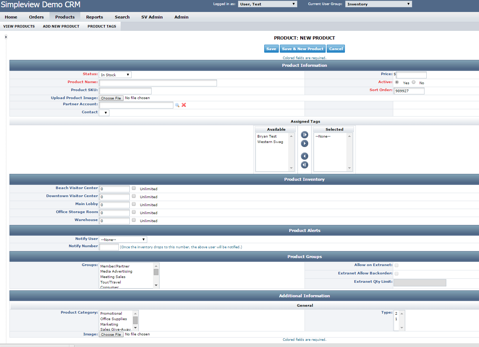Select Media Advertising in Groups list
The height and width of the screenshot is (347, 479).
point(116,272)
